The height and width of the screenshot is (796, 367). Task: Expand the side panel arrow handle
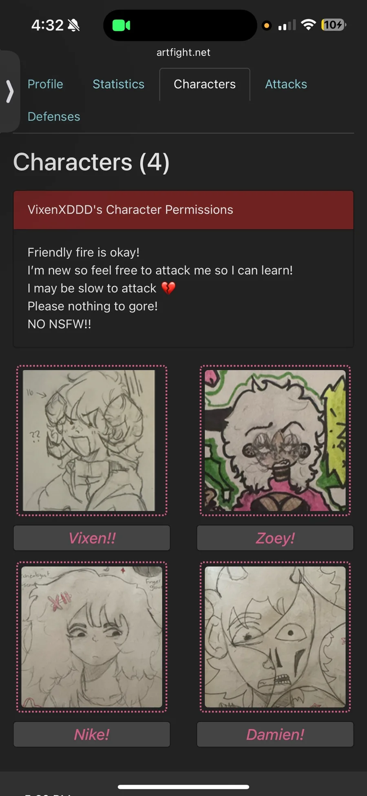pos(10,91)
